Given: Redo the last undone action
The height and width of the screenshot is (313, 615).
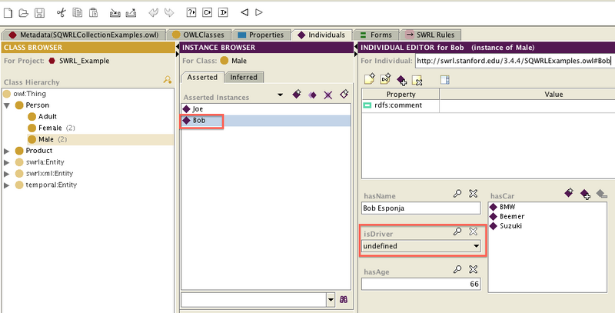Looking at the screenshot, I should click(168, 13).
